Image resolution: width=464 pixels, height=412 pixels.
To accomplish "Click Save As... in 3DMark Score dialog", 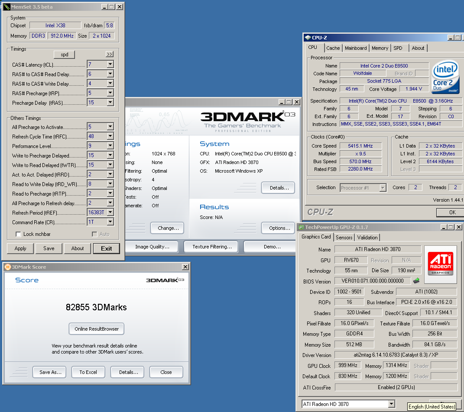I will point(49,372).
